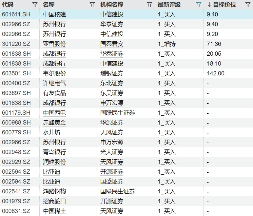Open 002541.SZ code link
This screenshot has width=253, height=216.
click(16, 192)
